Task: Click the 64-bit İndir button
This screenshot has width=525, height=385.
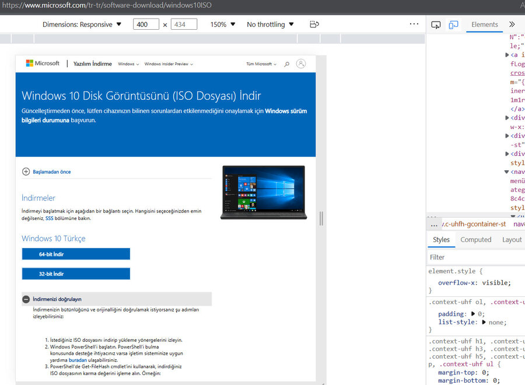Action: tap(76, 254)
